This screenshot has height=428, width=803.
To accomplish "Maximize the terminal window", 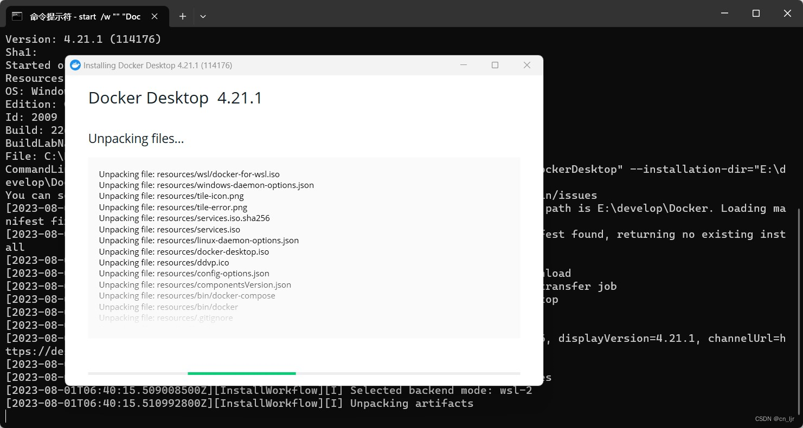I will (x=756, y=14).
